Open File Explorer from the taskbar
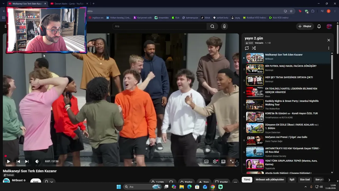This screenshot has width=339, height=191. pyautogui.click(x=182, y=187)
